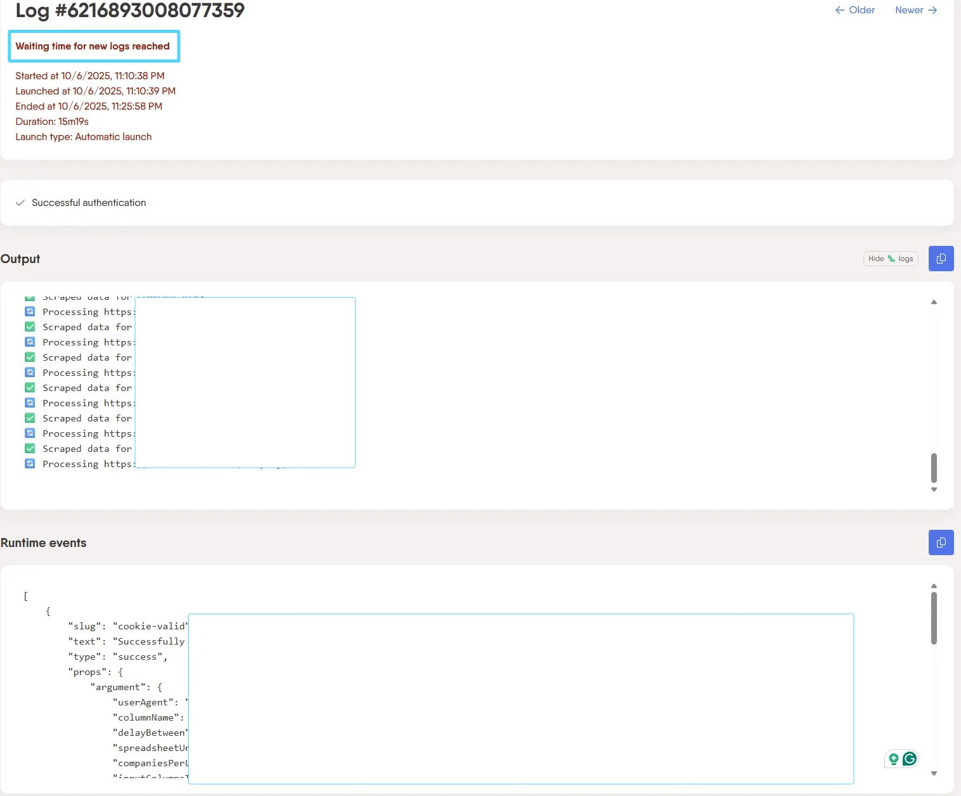
Task: Go to the Newer log
Action: click(916, 10)
